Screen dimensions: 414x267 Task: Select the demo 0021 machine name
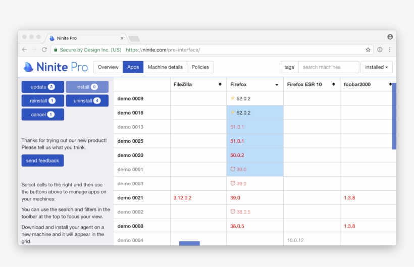click(130, 198)
